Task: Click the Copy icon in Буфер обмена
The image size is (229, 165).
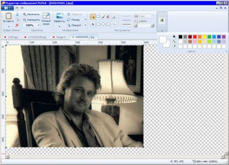Action: click(17, 20)
